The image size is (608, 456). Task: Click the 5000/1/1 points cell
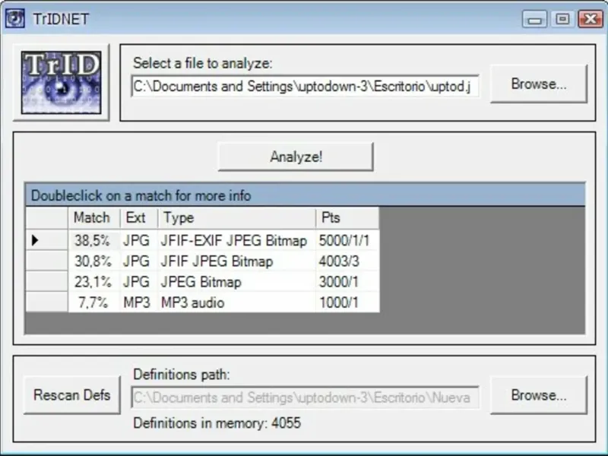pyautogui.click(x=347, y=240)
